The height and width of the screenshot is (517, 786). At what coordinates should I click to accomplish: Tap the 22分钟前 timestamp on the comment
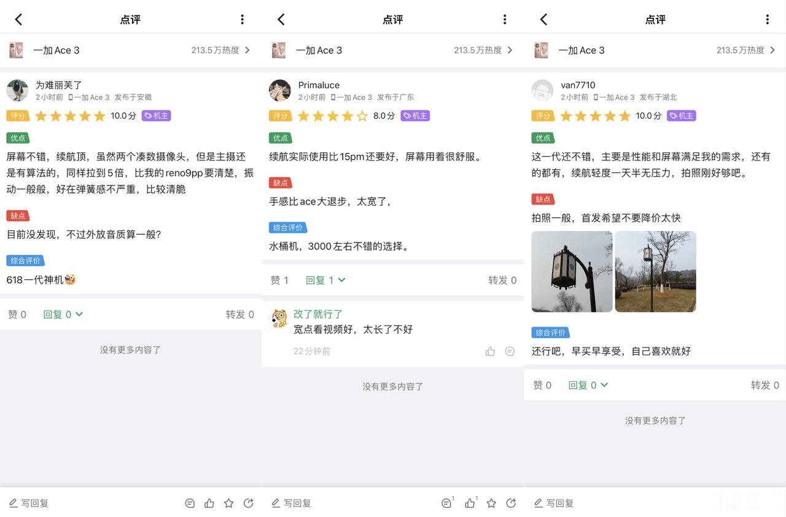(x=312, y=351)
